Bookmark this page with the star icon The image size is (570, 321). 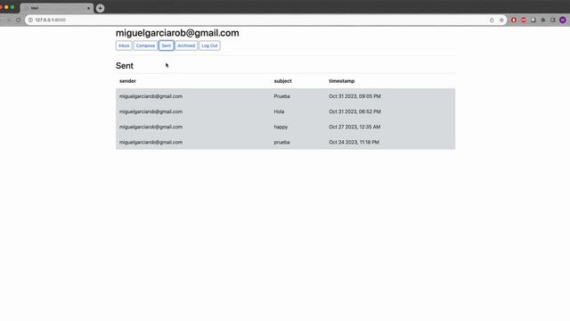501,20
